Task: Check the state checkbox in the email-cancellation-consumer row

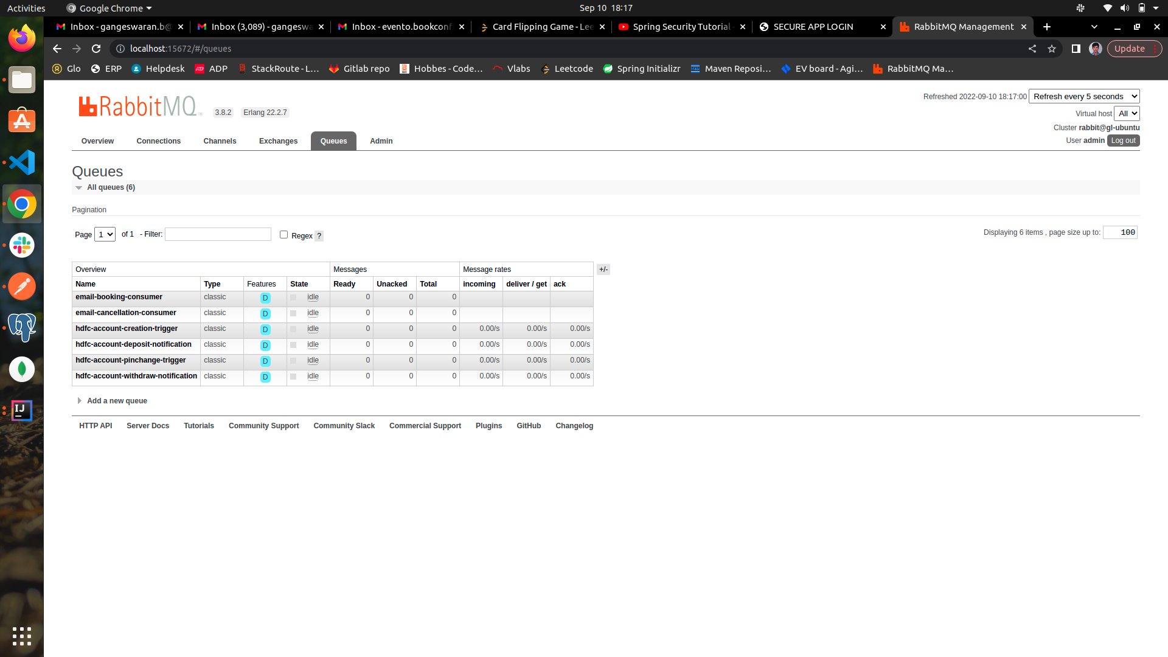Action: (293, 314)
